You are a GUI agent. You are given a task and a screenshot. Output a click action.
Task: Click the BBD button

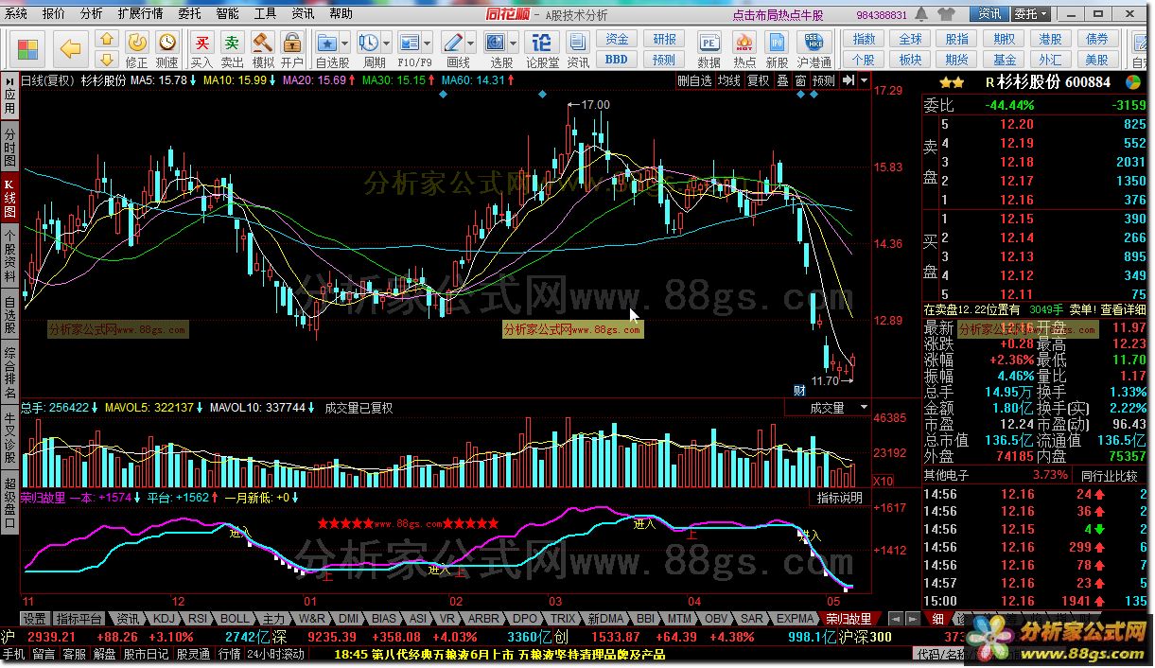[617, 59]
